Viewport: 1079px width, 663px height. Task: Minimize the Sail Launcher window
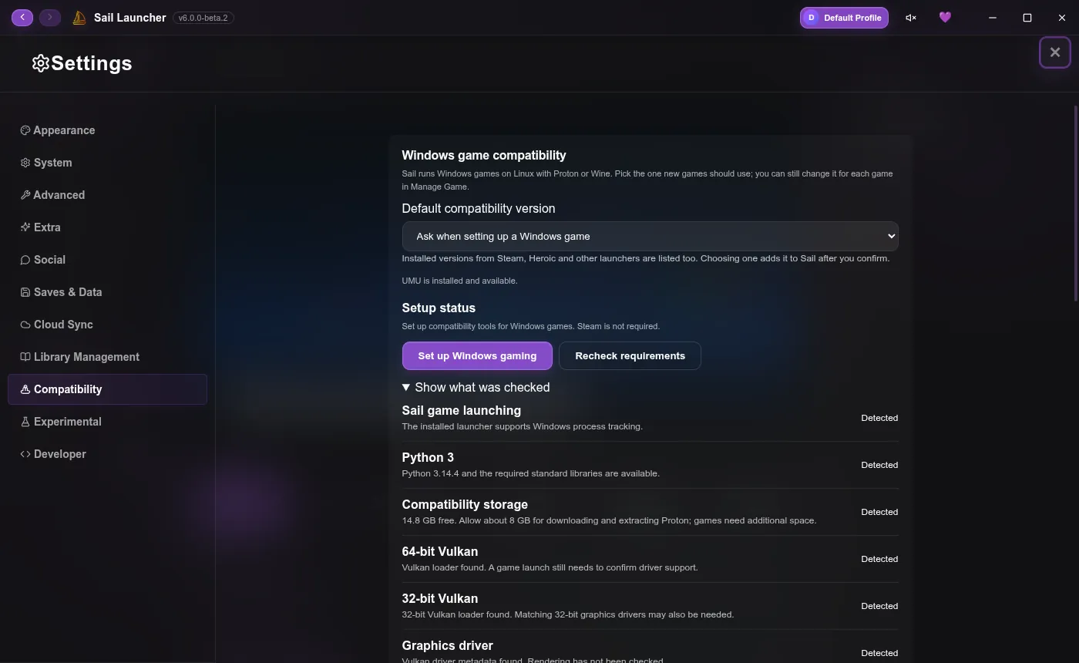[x=993, y=18]
